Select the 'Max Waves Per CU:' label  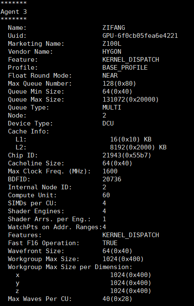click(40, 299)
